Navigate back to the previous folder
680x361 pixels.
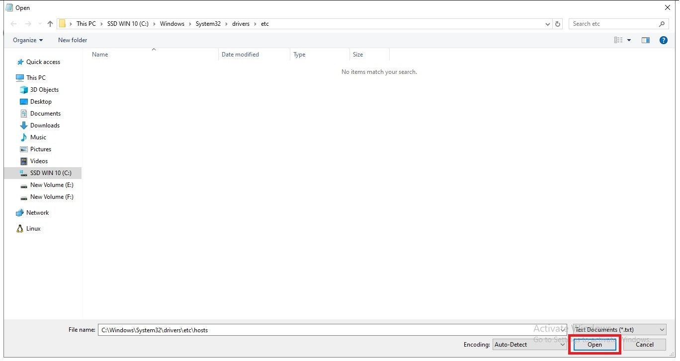(13, 23)
